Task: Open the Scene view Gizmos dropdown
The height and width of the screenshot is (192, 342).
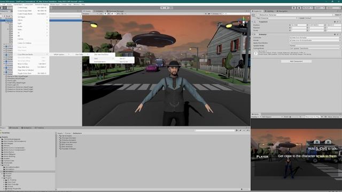Action: (216, 14)
